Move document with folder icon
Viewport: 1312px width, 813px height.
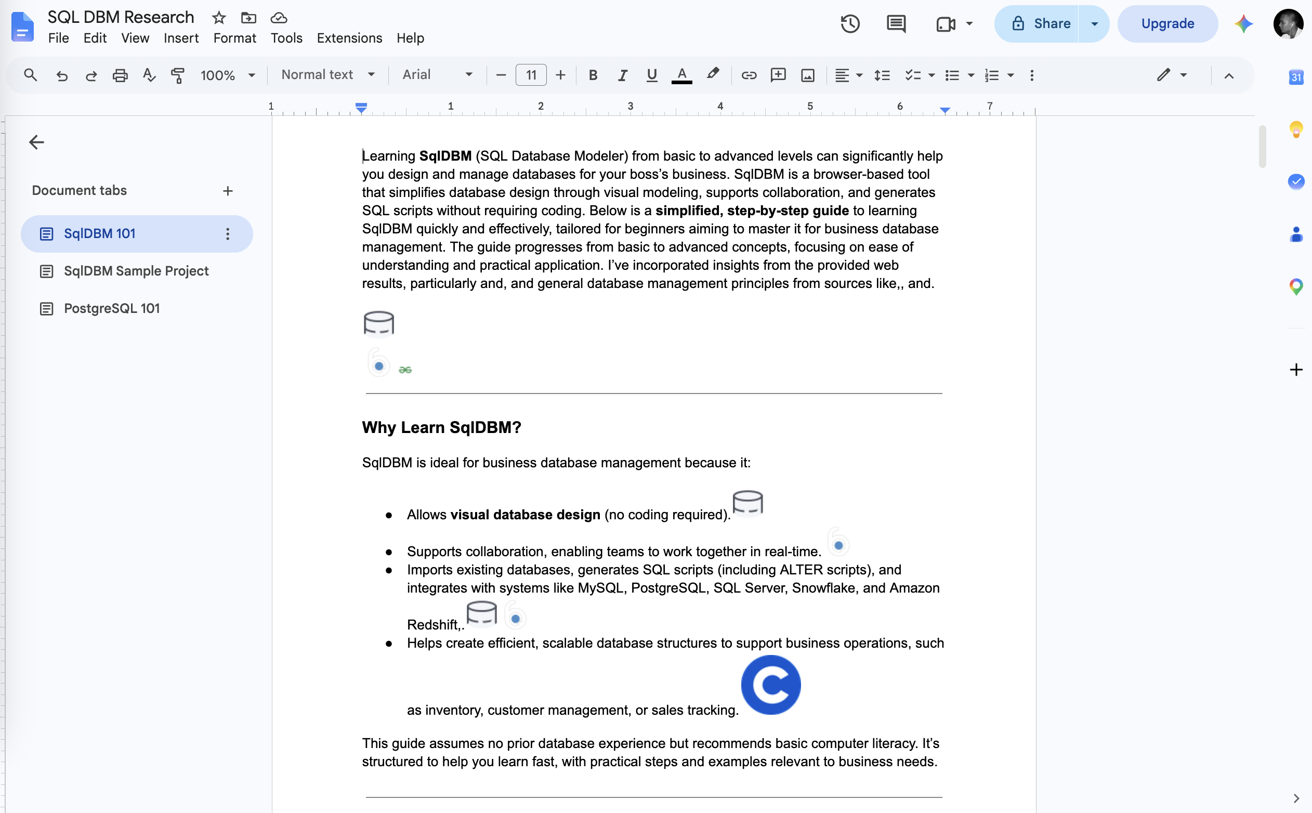point(248,18)
